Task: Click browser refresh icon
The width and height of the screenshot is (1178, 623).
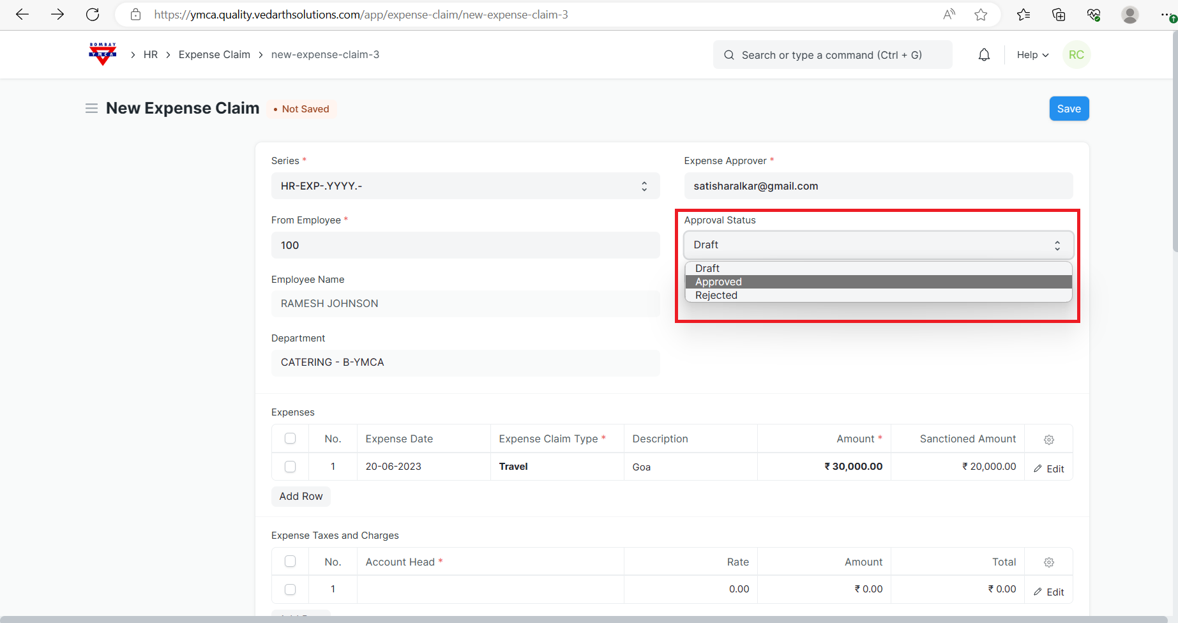Action: coord(93,15)
